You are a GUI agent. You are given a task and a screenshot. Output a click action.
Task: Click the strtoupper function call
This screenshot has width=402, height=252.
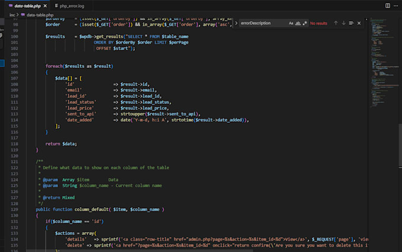pyautogui.click(x=132, y=114)
